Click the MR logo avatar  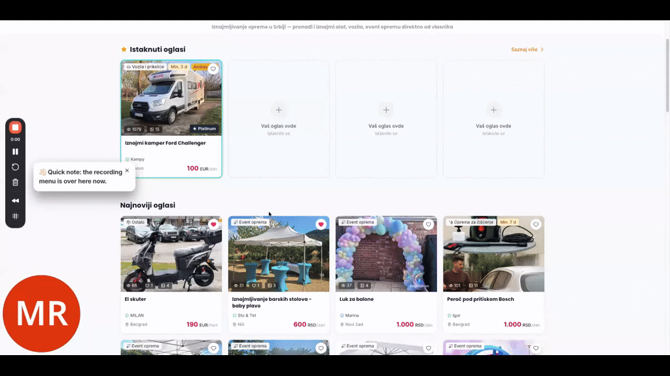point(41,313)
